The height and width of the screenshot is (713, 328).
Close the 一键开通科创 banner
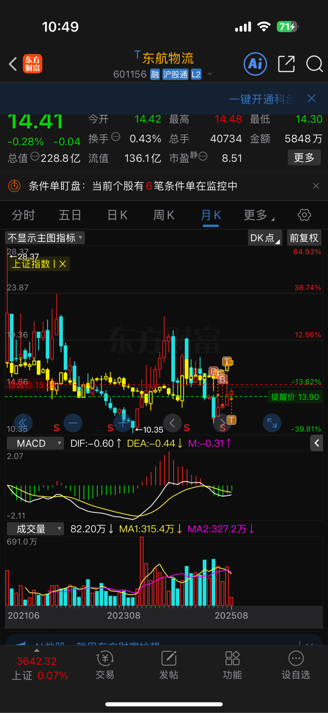(x=312, y=99)
